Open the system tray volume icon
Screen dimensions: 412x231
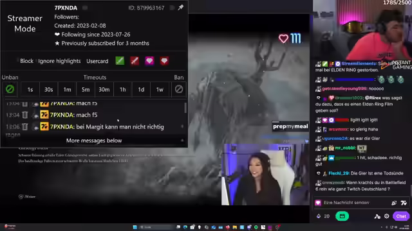pos(396,227)
